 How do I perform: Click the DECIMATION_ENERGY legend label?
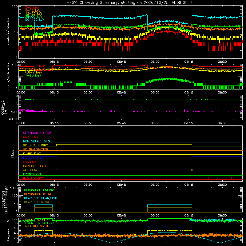(39, 190)
